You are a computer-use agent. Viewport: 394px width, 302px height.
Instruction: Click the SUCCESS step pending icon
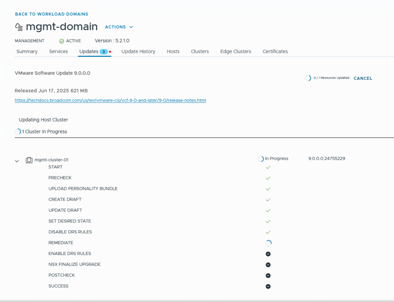268,286
